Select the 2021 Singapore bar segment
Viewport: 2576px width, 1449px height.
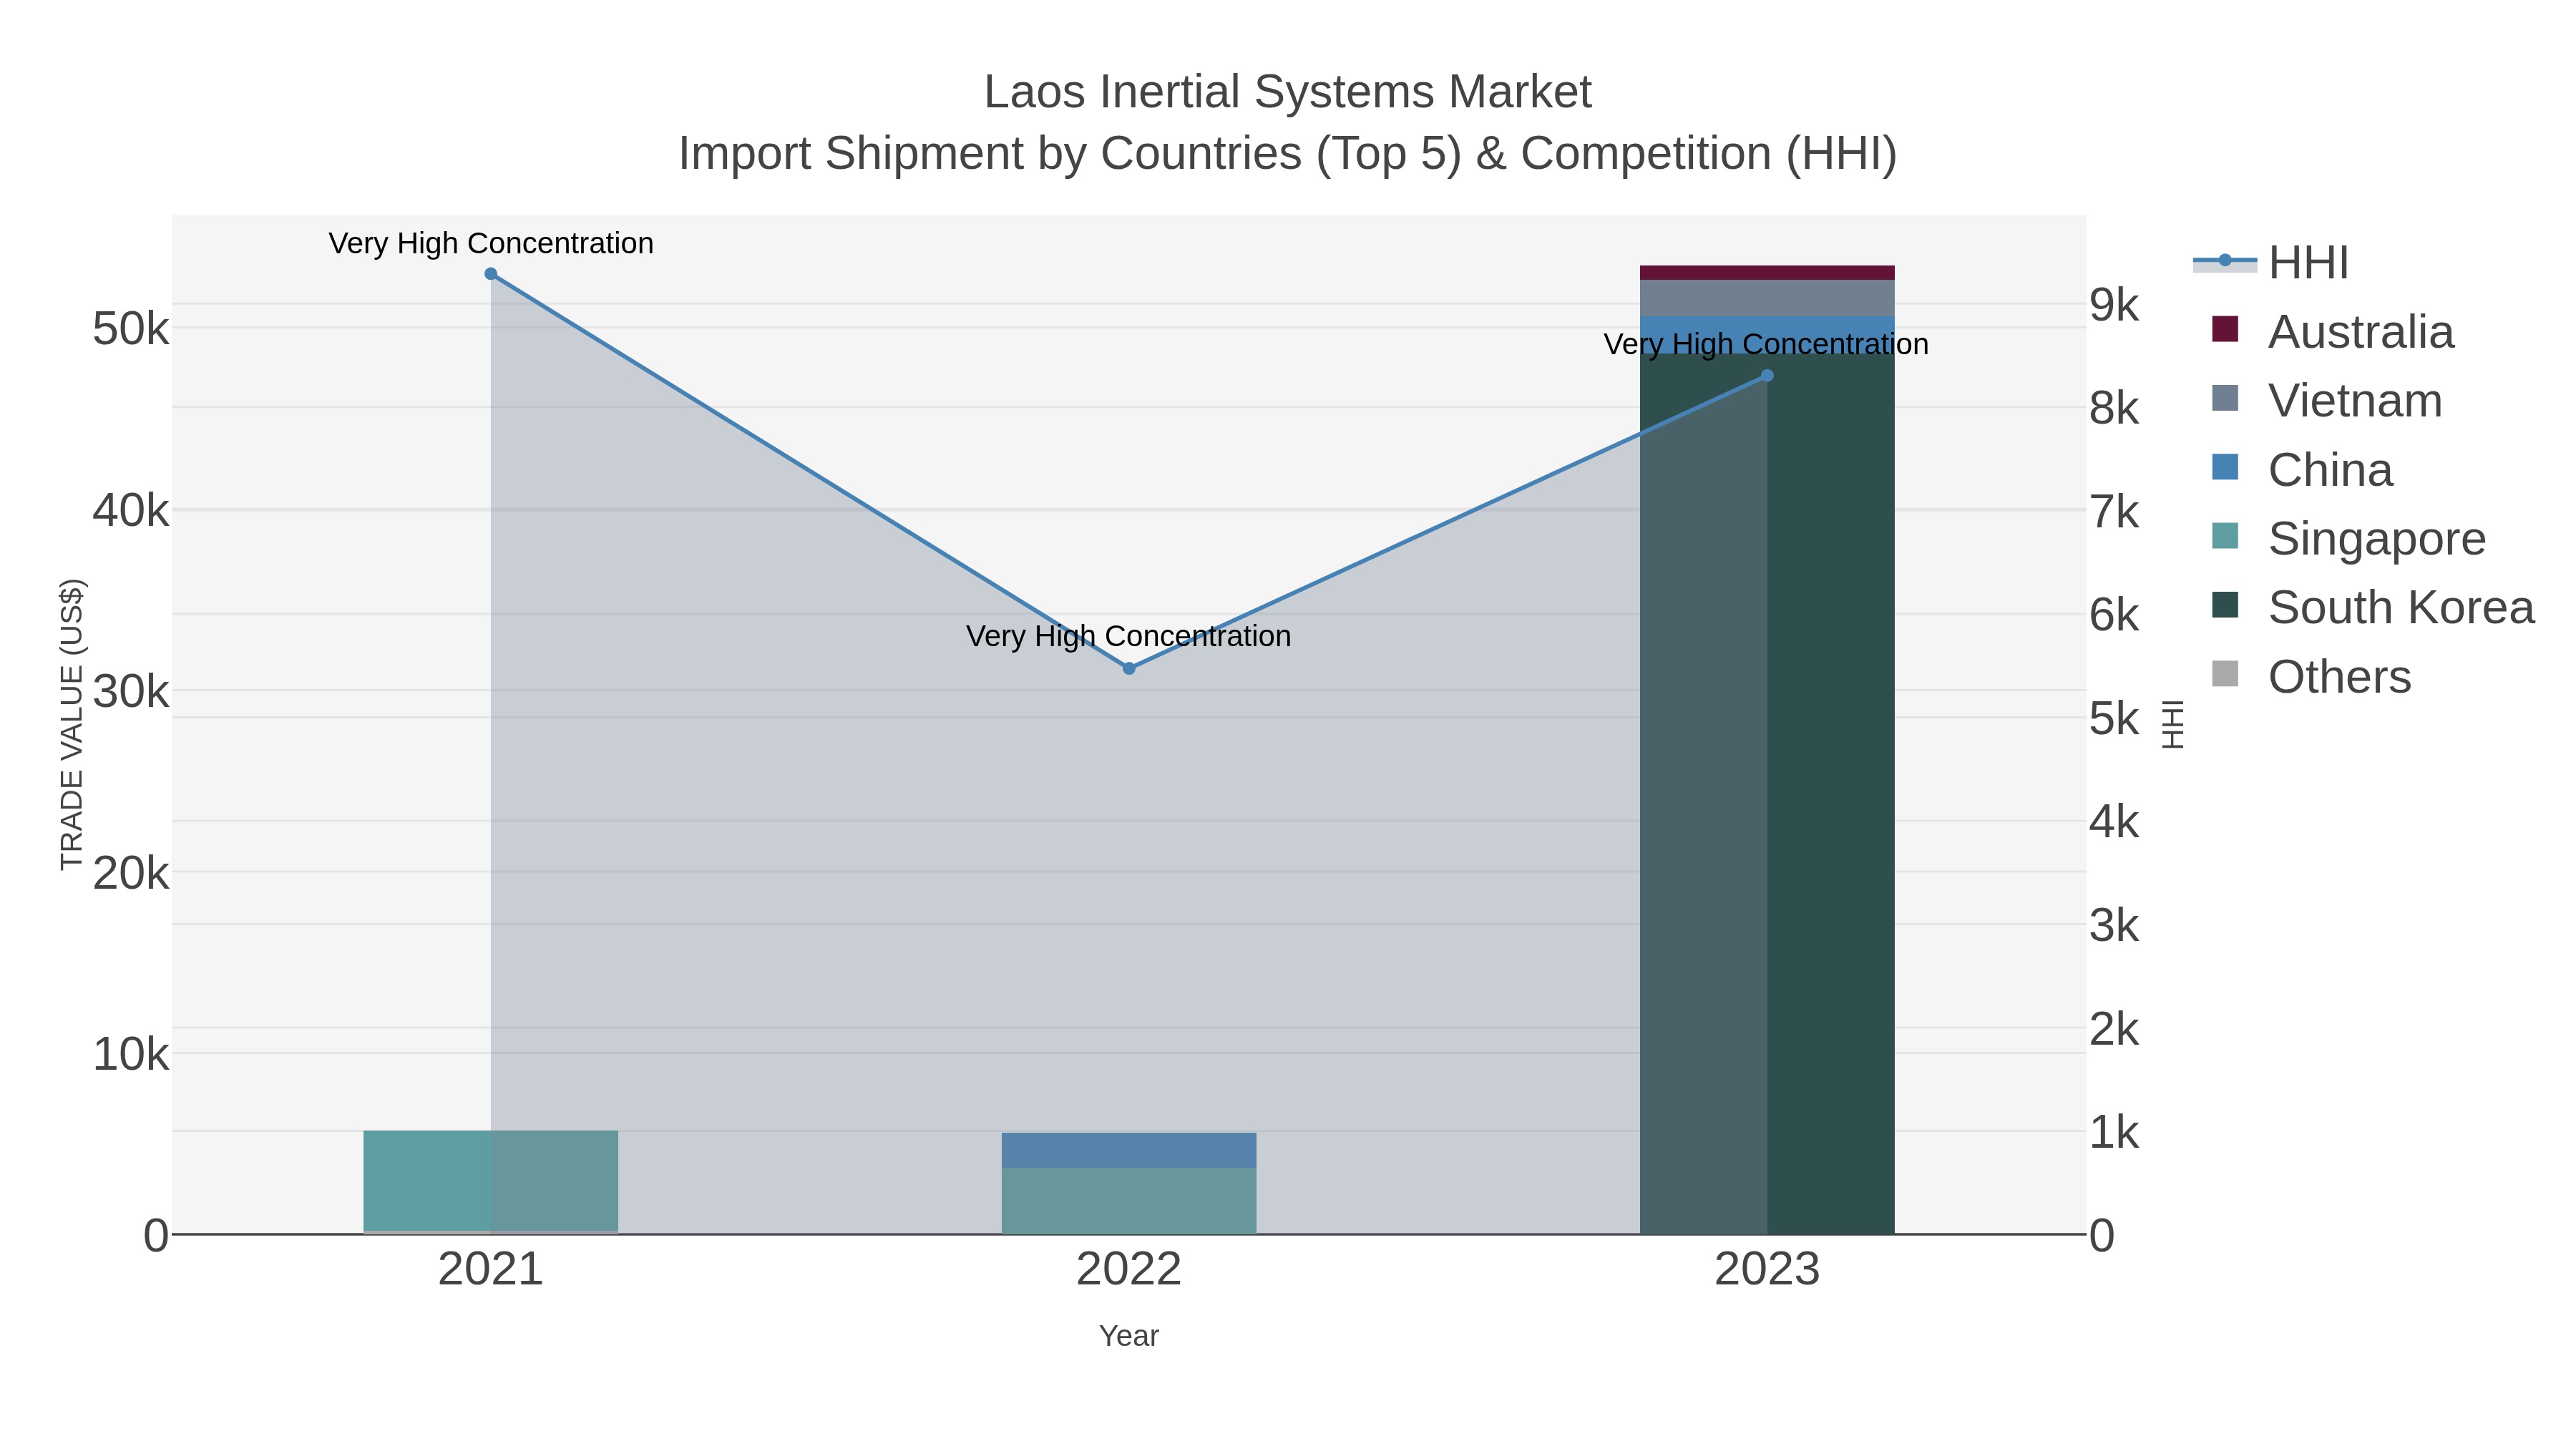click(x=491, y=1180)
